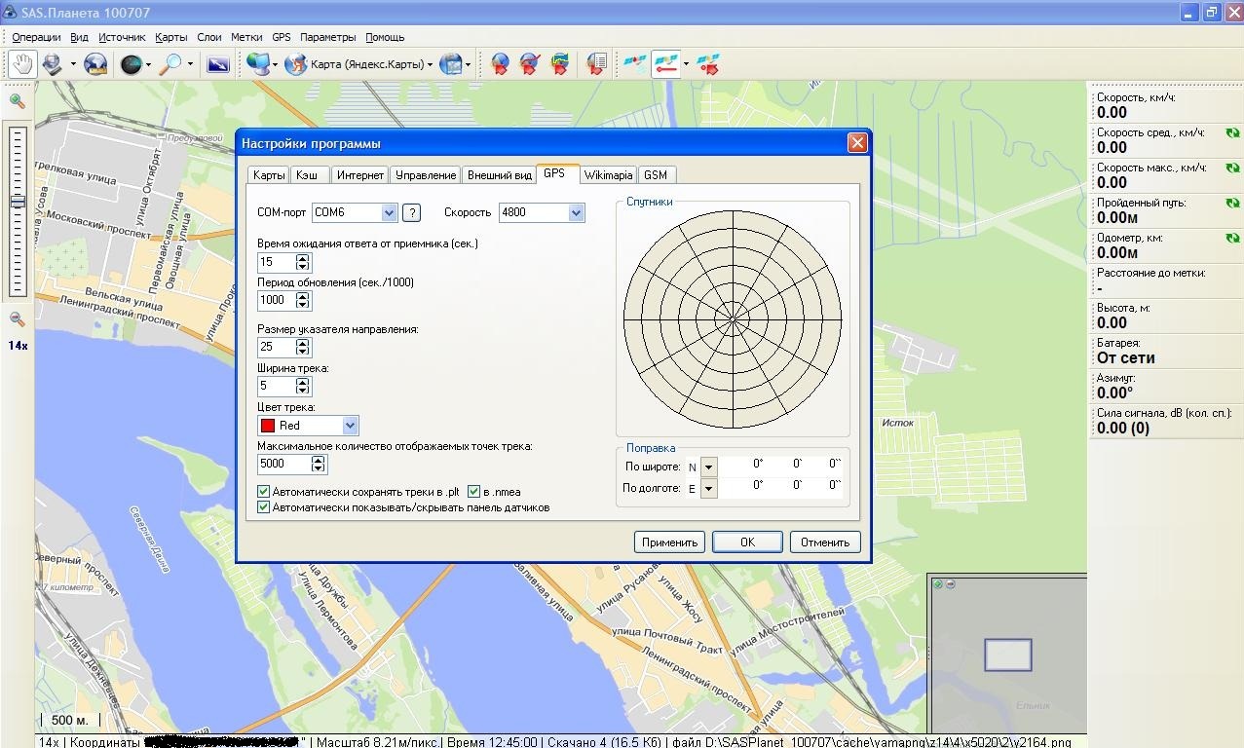
Task: Open the Операции menu
Action: click(x=36, y=37)
